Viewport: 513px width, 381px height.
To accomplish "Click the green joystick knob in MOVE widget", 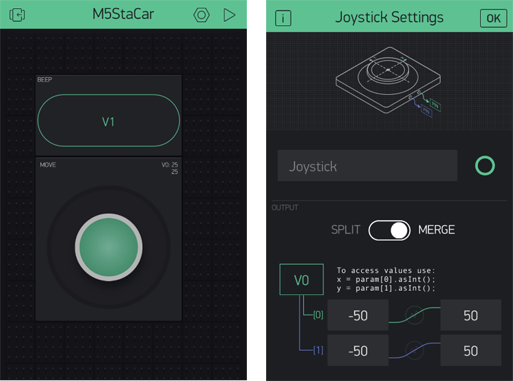I will coord(109,247).
